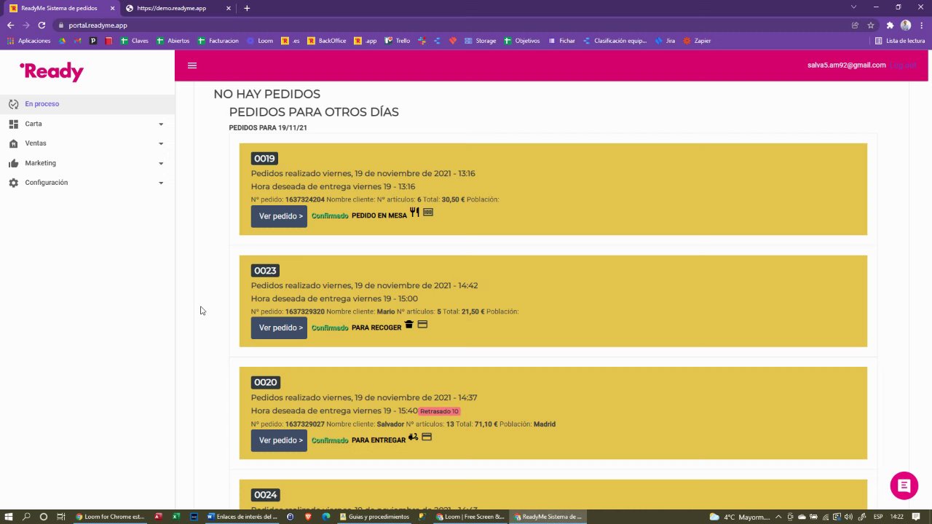Expand the Ventas menu arrow
Viewport: 932px width, 524px height.
point(161,143)
